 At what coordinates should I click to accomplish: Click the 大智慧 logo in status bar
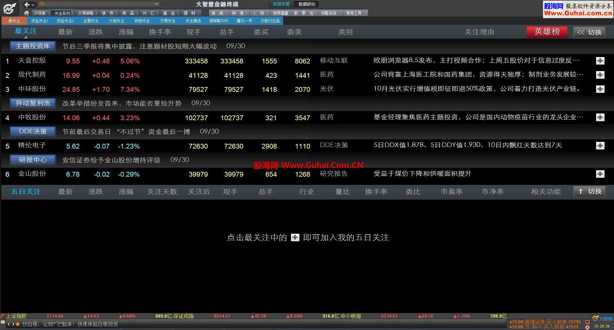pyautogui.click(x=602, y=319)
